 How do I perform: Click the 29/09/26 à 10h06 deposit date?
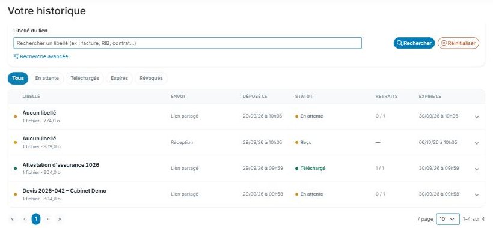tap(263, 116)
